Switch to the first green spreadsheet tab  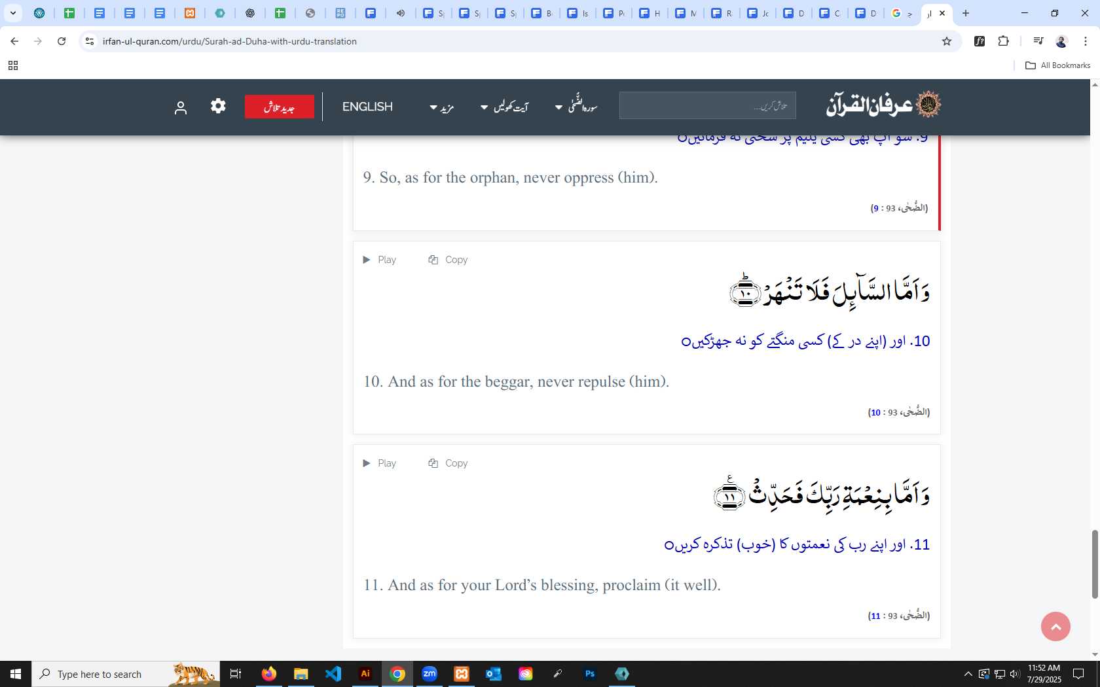69,13
